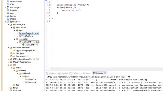The height and width of the screenshot is (91, 163).
Task: Click line number 20 in the editor gutter
Action: [49, 21]
